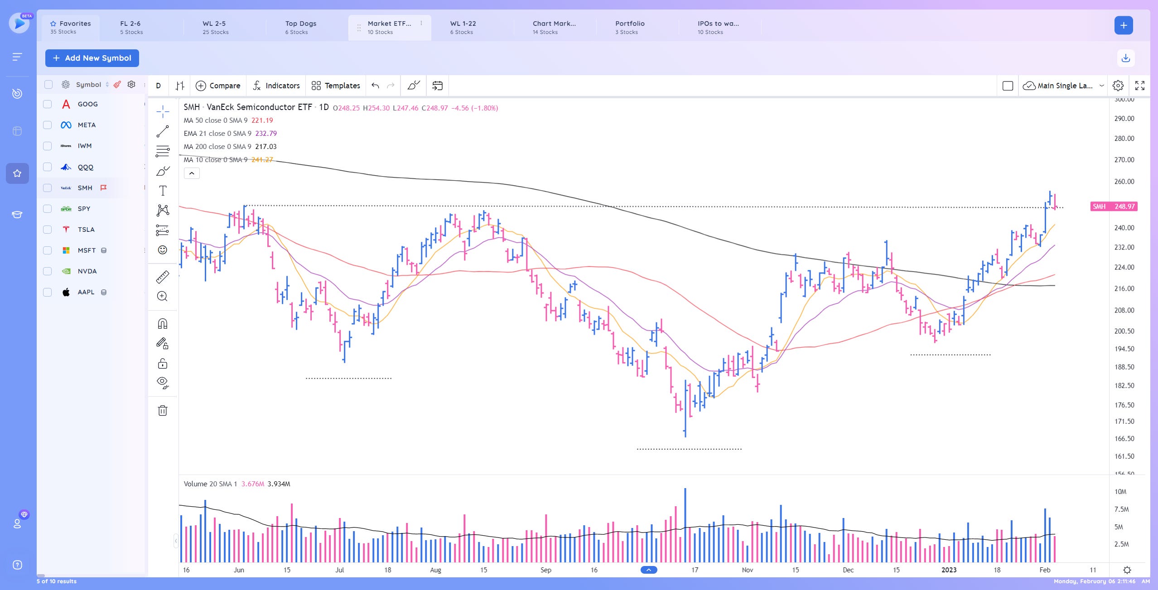Open time axis settings gear
The height and width of the screenshot is (590, 1158).
point(1127,570)
